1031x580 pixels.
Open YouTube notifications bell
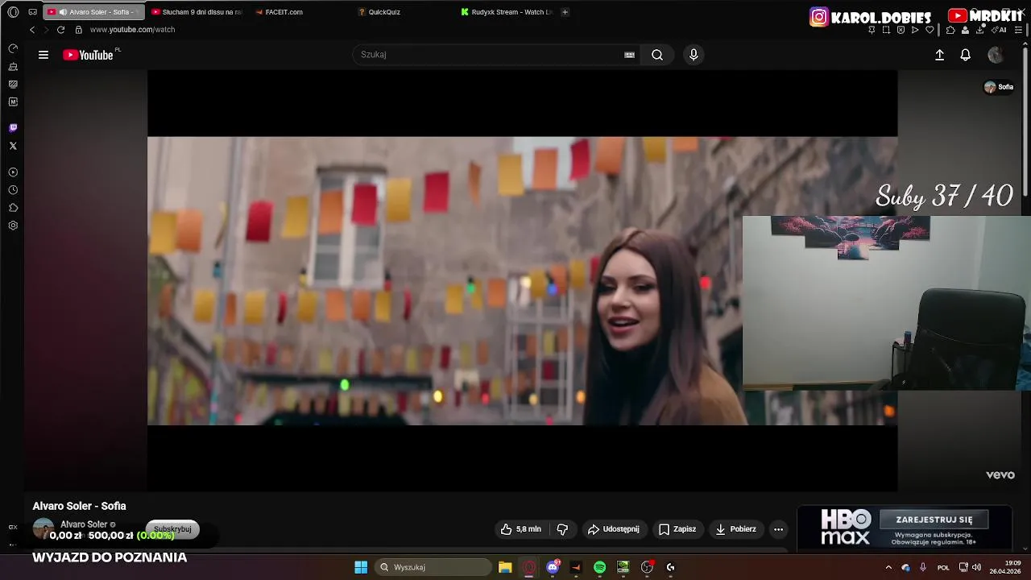[x=965, y=55]
